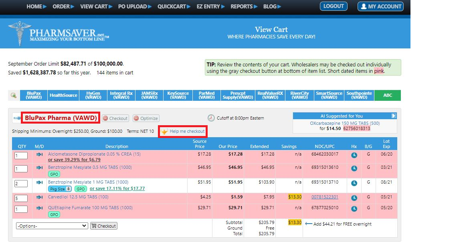
Task: Switch to Southpointe (VAWD) tab
Action: point(359,95)
